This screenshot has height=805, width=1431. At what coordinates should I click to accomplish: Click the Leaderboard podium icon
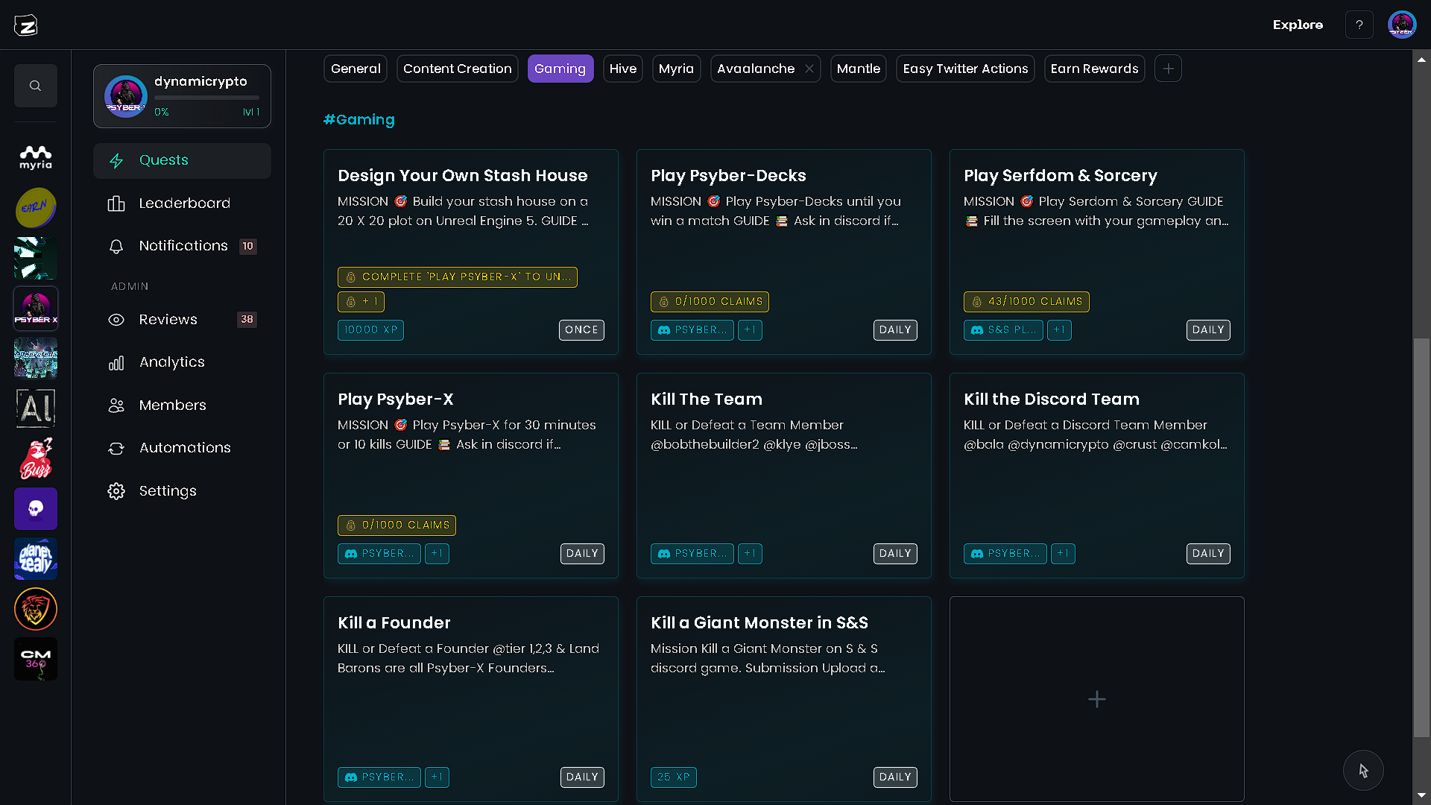coord(116,203)
